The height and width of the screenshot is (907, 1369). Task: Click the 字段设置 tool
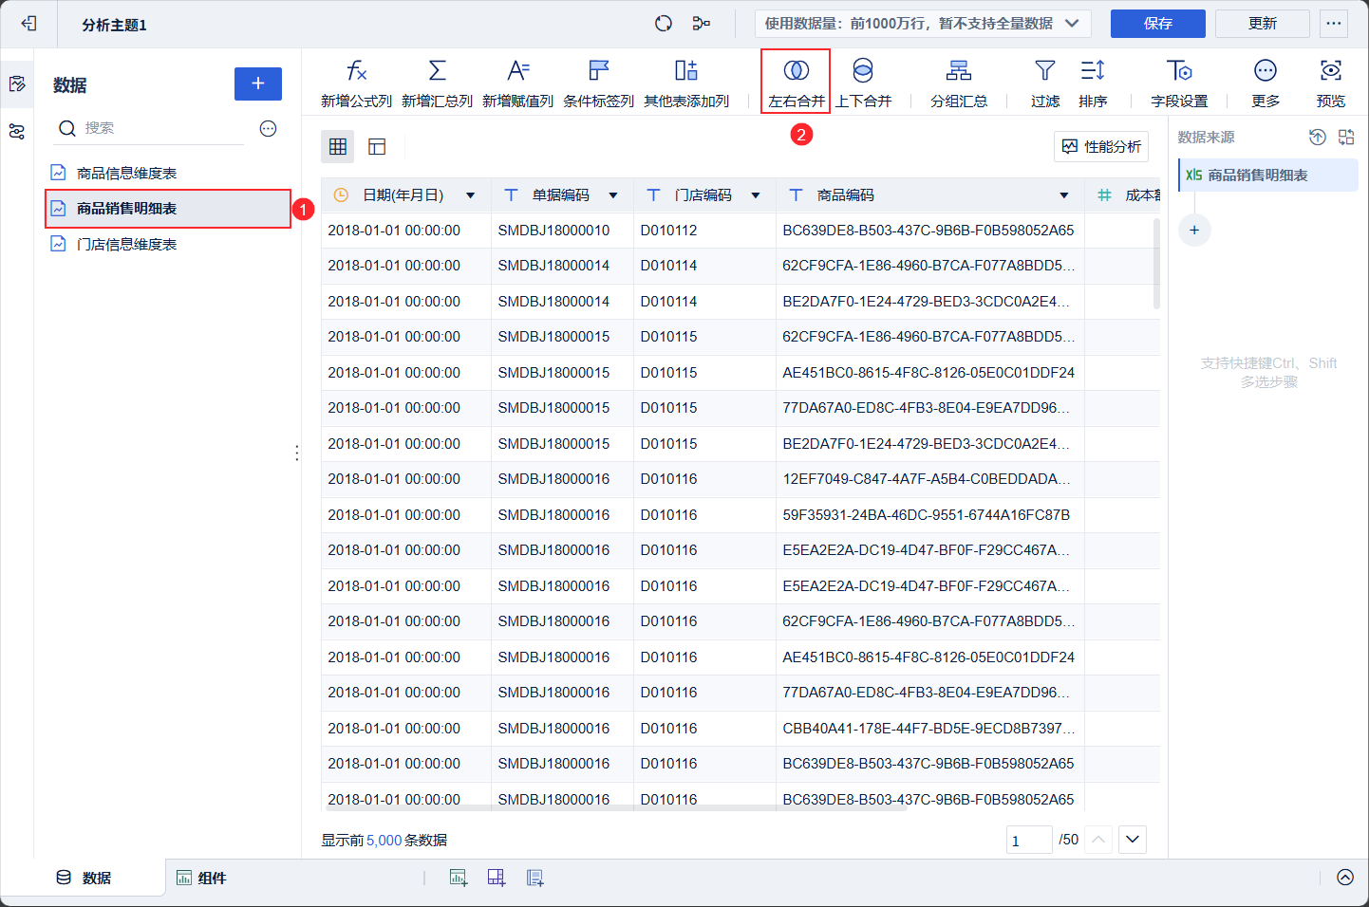point(1179,83)
